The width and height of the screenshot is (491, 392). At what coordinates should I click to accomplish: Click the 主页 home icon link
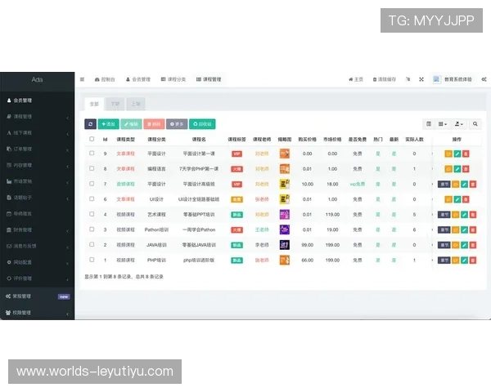[356, 79]
